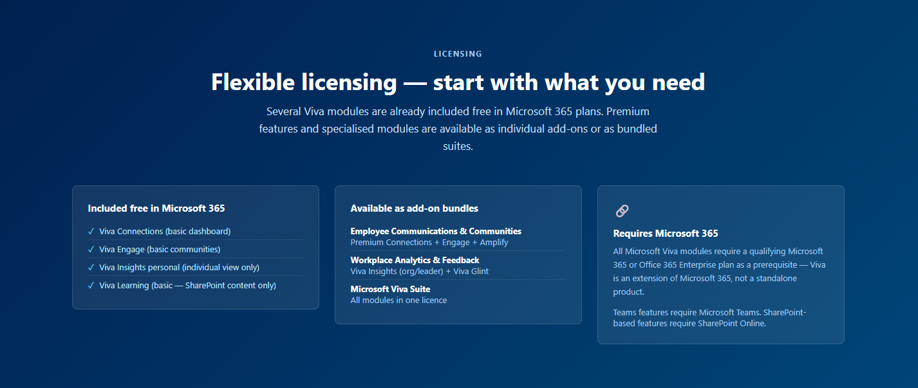
Task: Click the checkmark beside Viva Connections
Action: tap(91, 231)
